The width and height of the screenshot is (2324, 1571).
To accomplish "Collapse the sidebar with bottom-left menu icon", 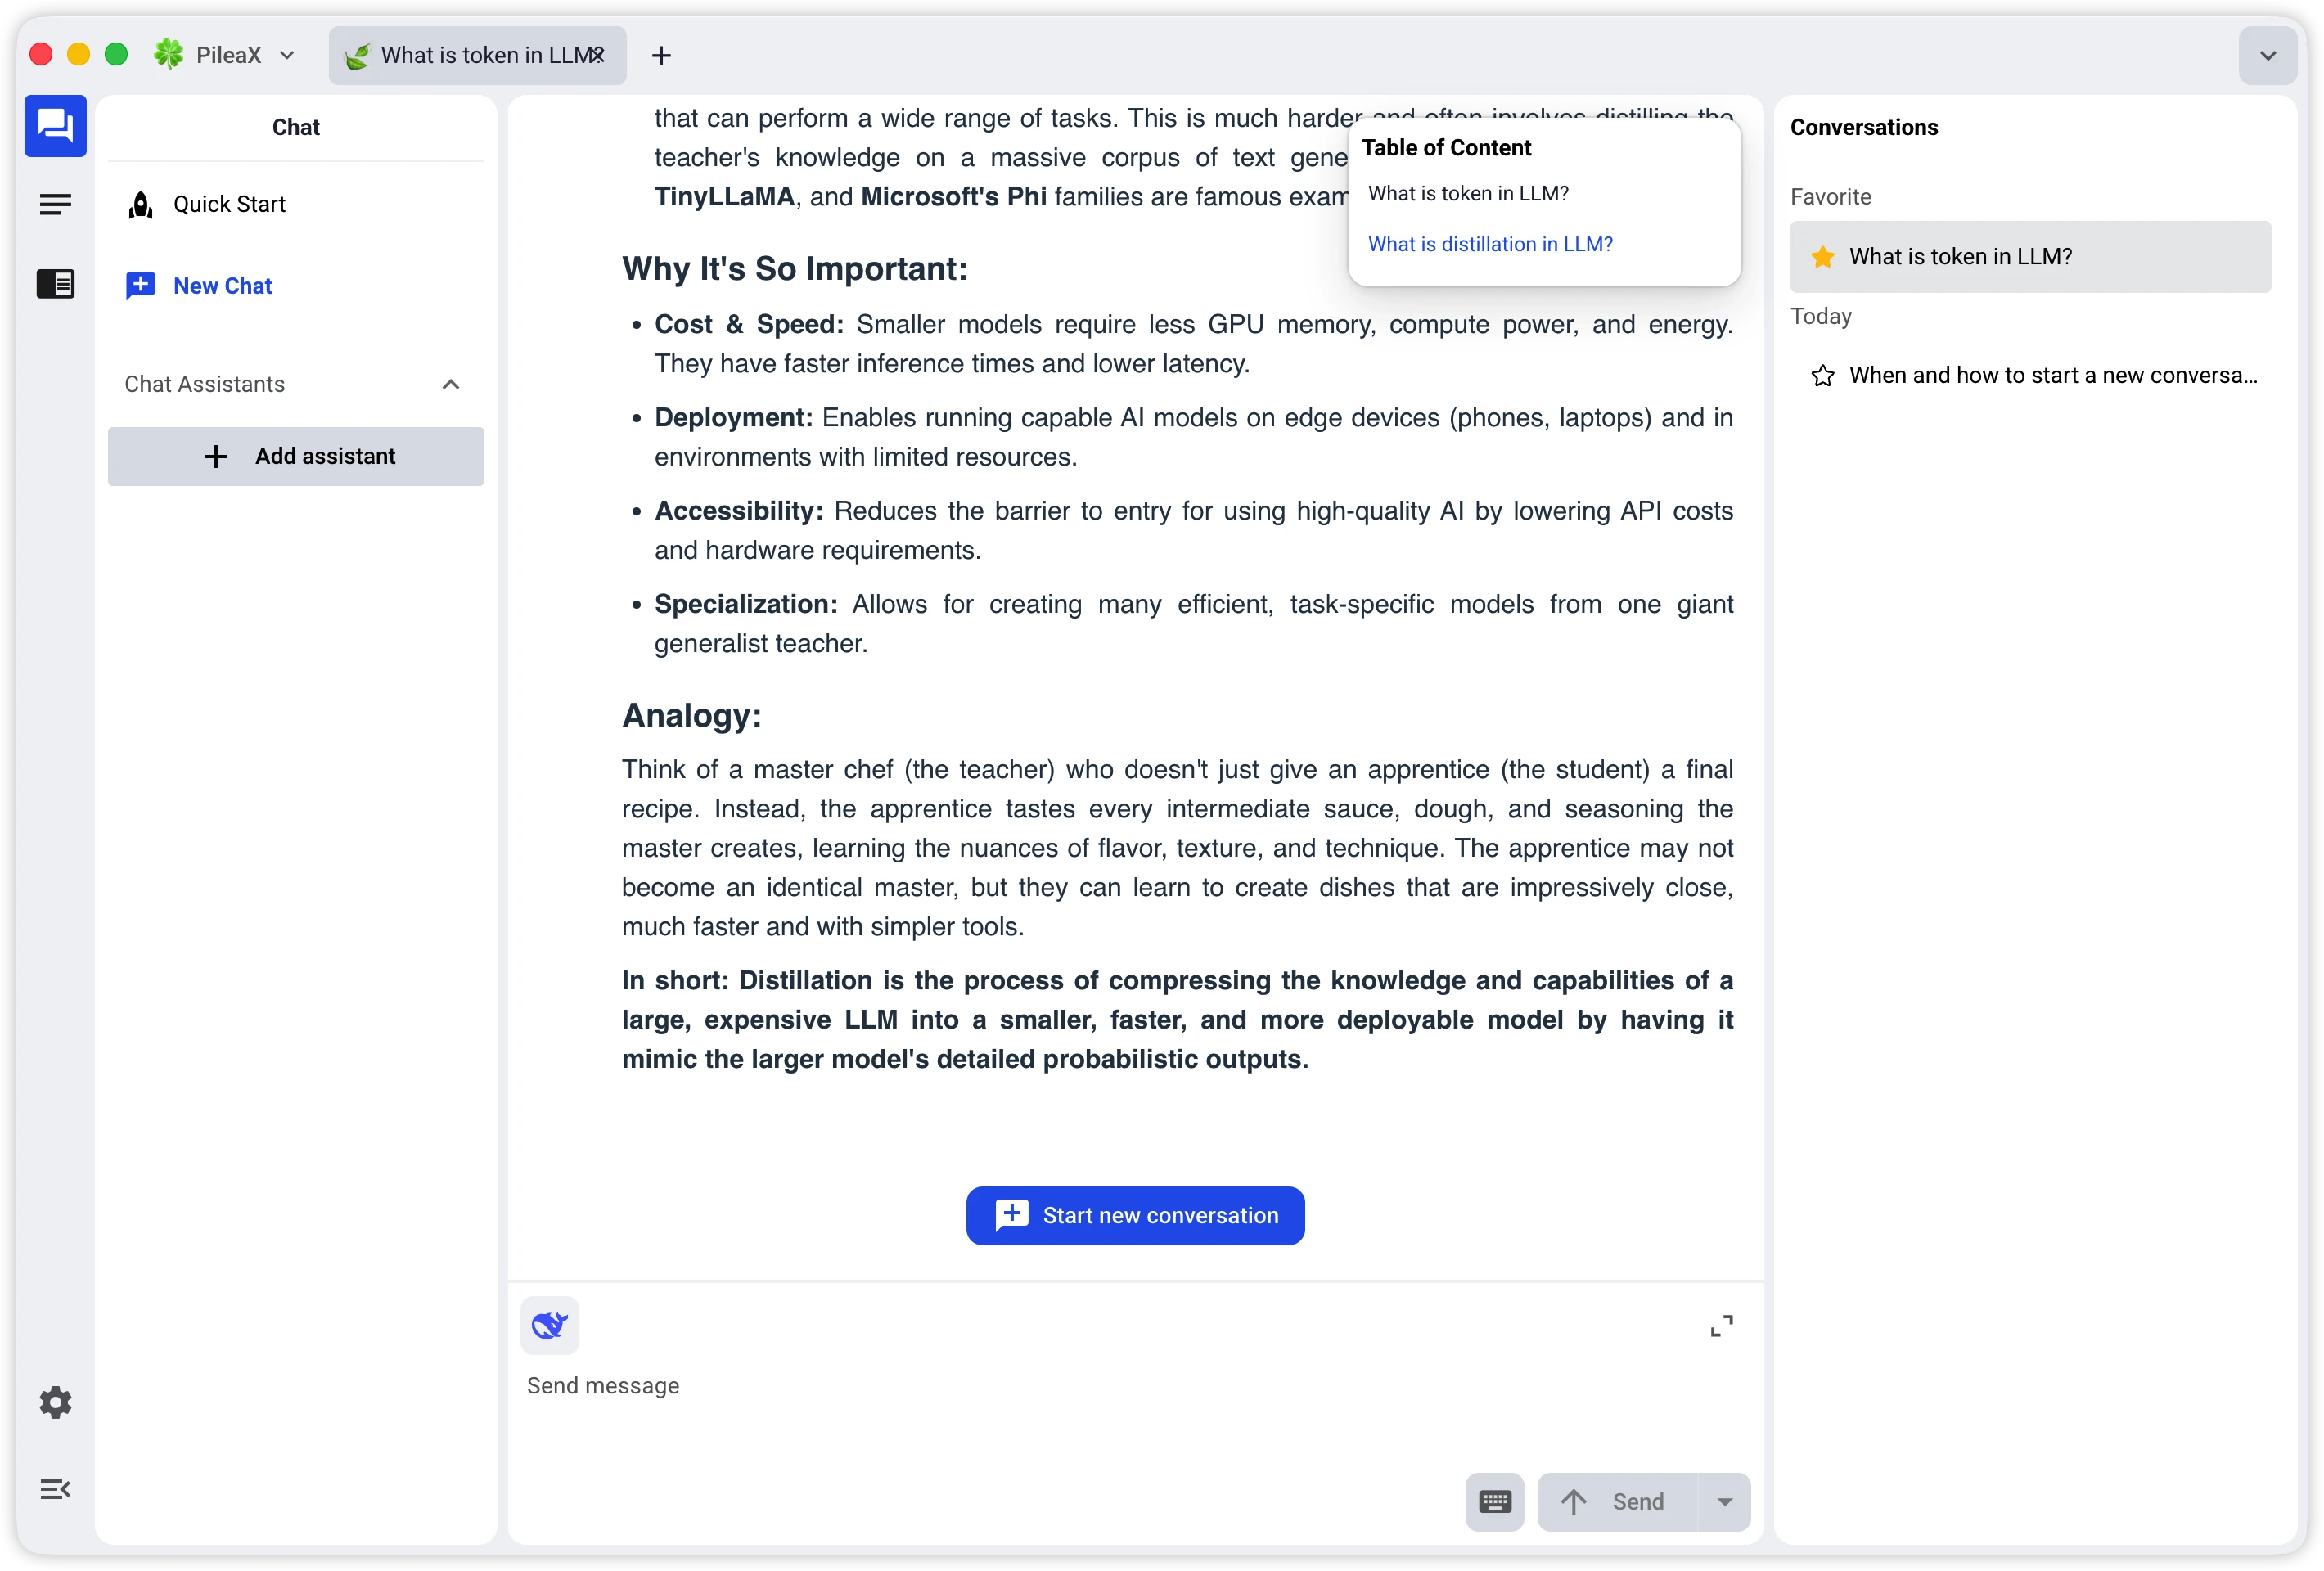I will (55, 1489).
